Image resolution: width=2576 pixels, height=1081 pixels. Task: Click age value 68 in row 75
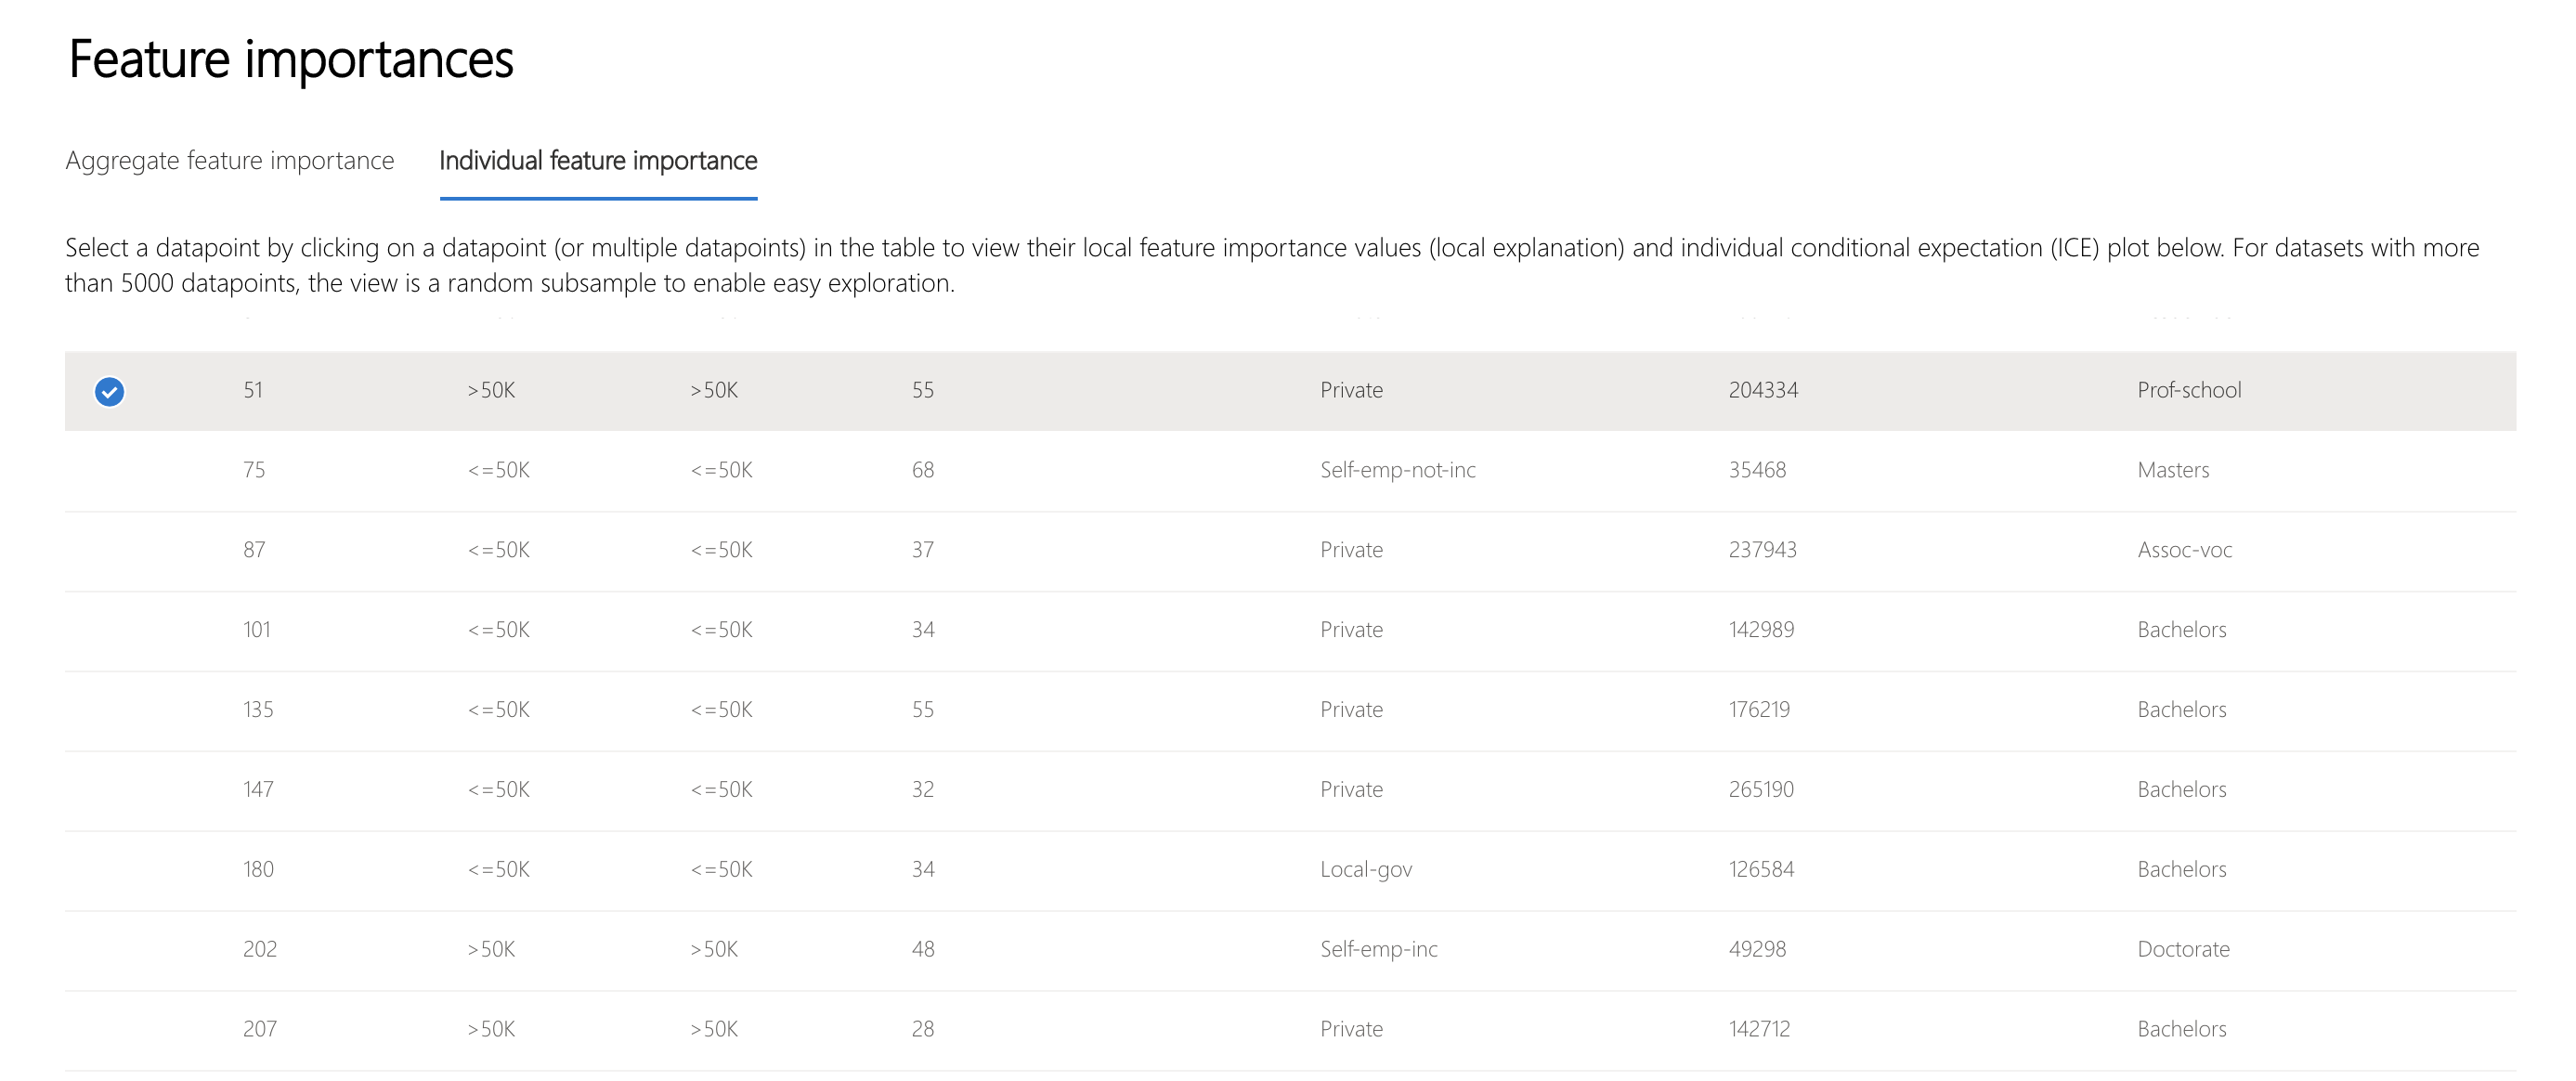pyautogui.click(x=922, y=470)
